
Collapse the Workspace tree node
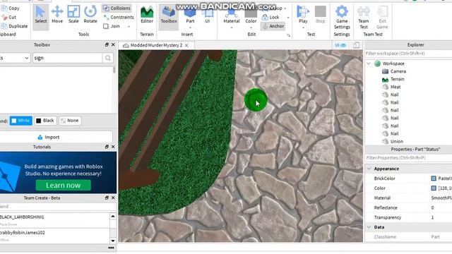369,64
